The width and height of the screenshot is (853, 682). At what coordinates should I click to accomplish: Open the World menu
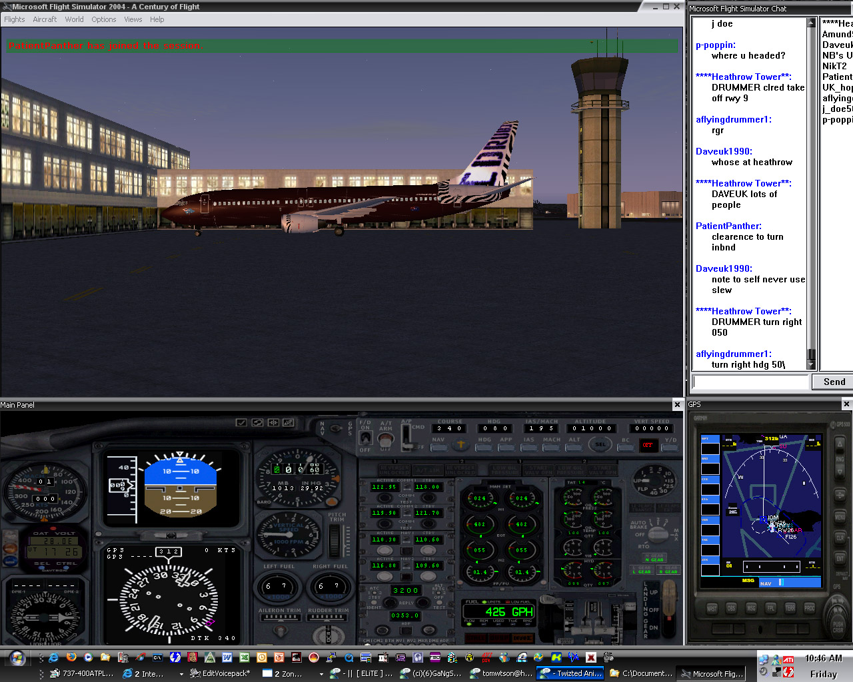(74, 19)
